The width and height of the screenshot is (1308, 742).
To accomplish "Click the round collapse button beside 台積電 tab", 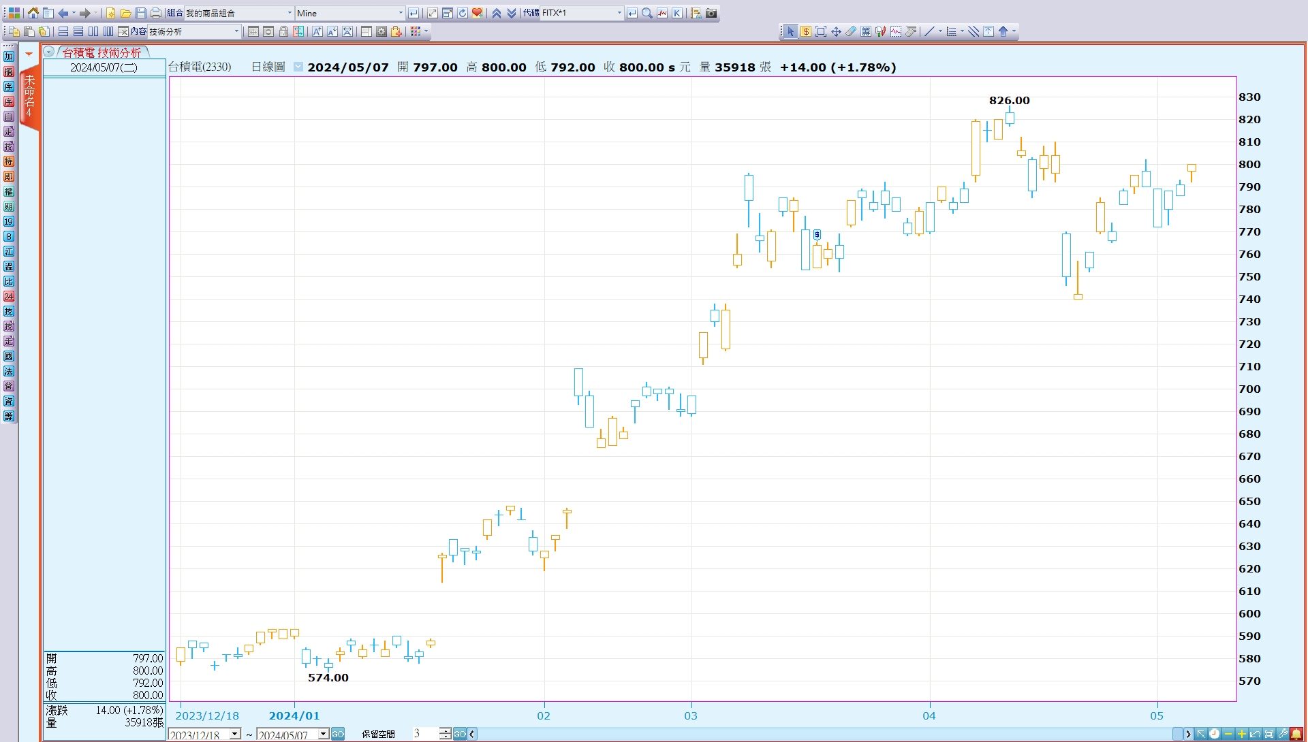I will (49, 52).
